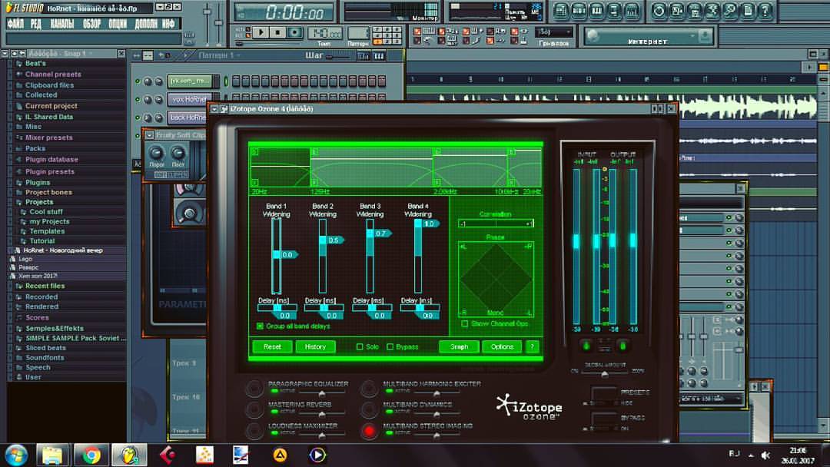The image size is (830, 467).
Task: Open the Channel presets folder in browser
Action: pos(53,74)
